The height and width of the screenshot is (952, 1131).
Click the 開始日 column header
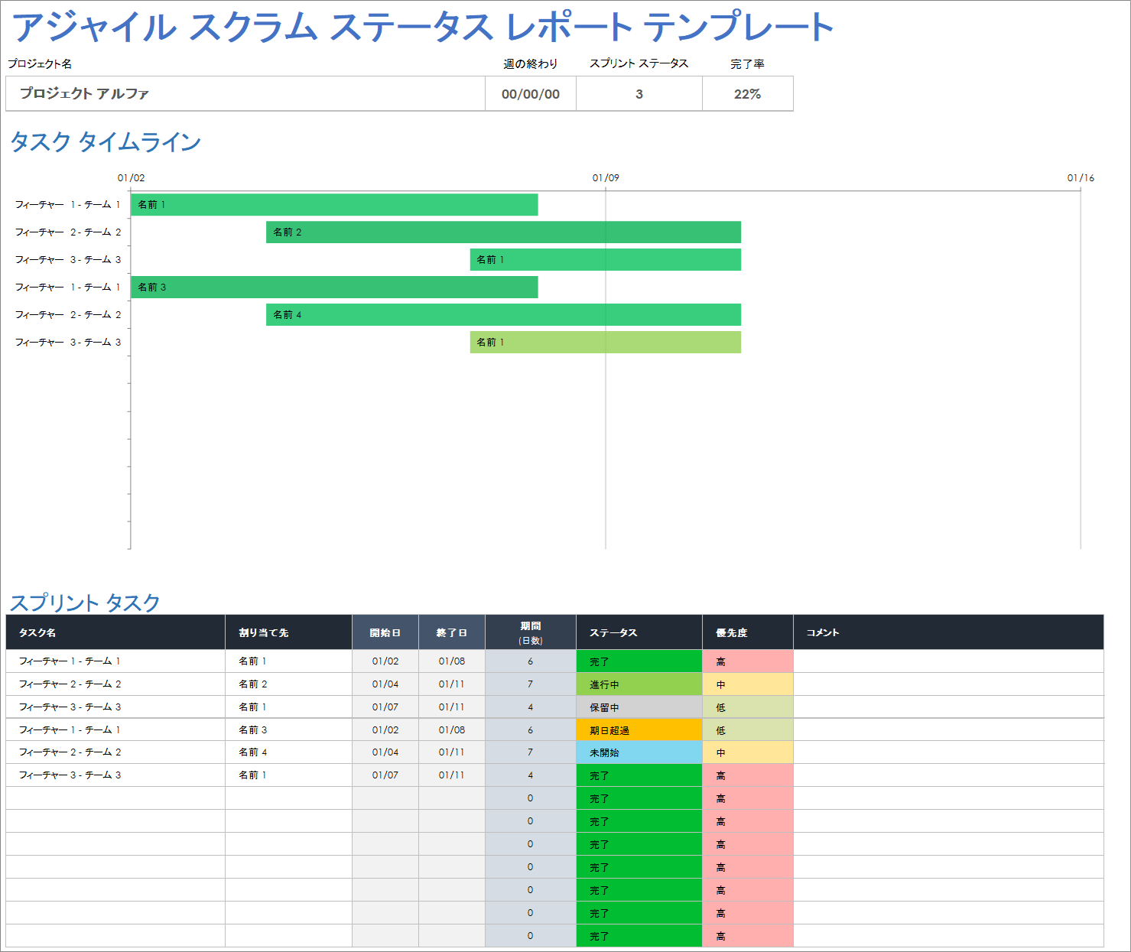point(385,632)
